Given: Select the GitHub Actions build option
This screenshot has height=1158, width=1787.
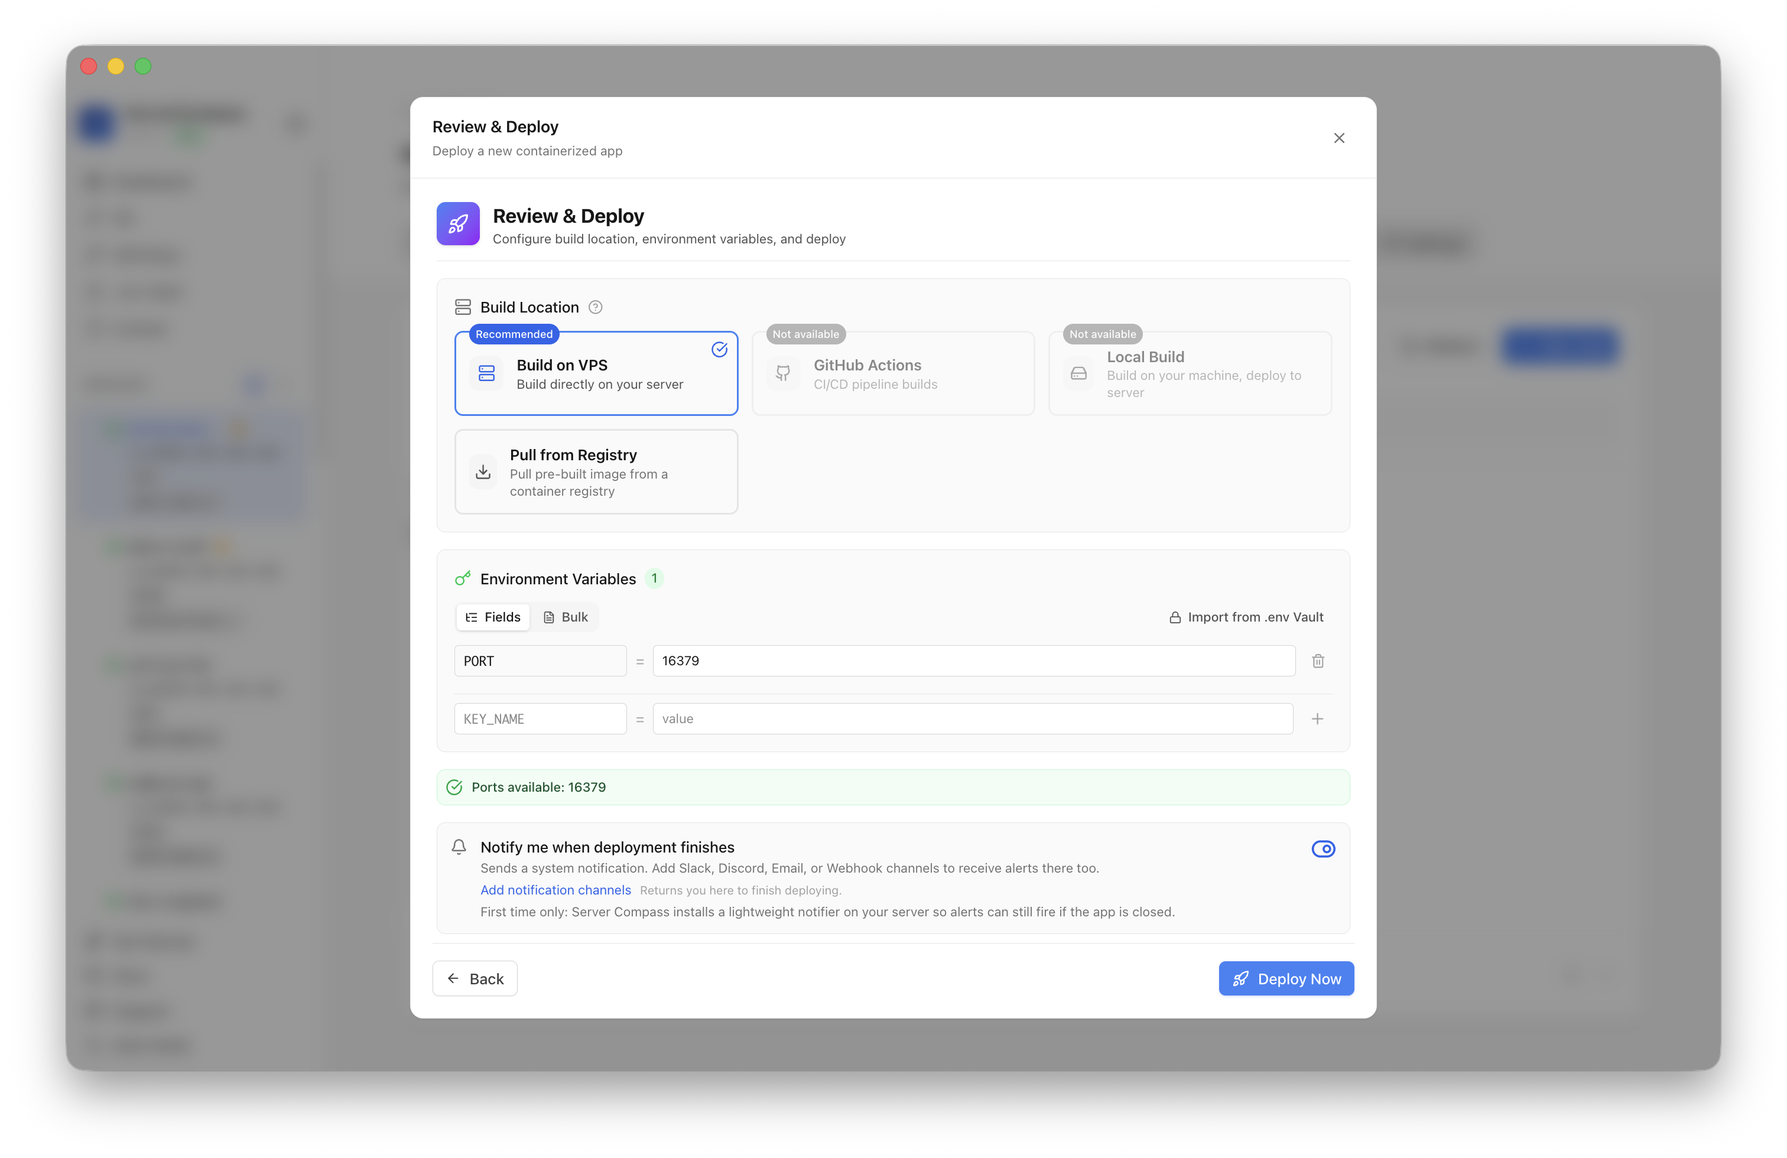Looking at the screenshot, I should (893, 373).
